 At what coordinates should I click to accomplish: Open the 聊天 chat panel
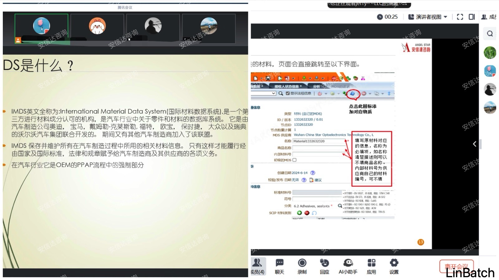(279, 266)
